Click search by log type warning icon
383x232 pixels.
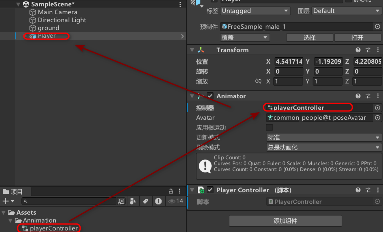pyautogui.click(x=158, y=201)
